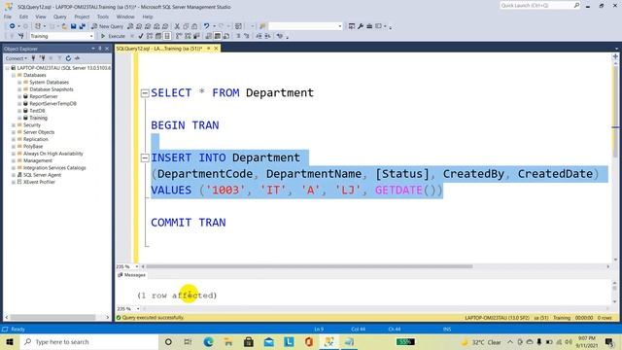622x350 pixels.
Task: Click the Results to Grid icon
Action: pyautogui.click(x=218, y=36)
